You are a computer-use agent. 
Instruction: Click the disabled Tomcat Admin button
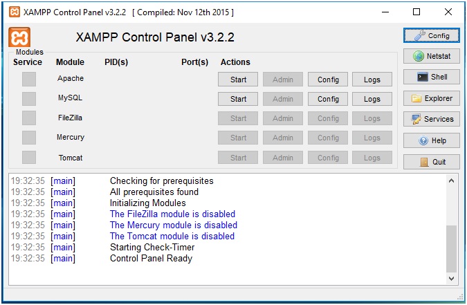[x=283, y=158]
